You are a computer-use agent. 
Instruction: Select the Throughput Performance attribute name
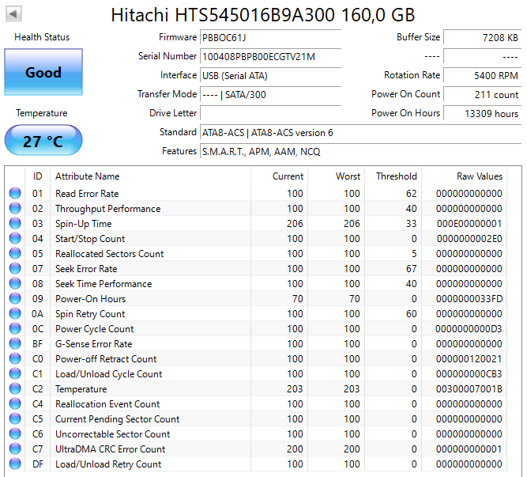coord(108,209)
